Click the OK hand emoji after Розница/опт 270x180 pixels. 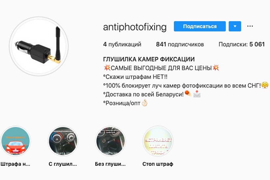[x=145, y=103]
